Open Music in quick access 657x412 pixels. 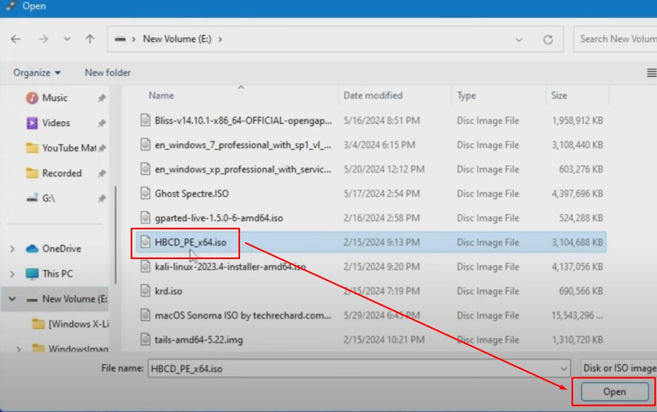pos(54,98)
